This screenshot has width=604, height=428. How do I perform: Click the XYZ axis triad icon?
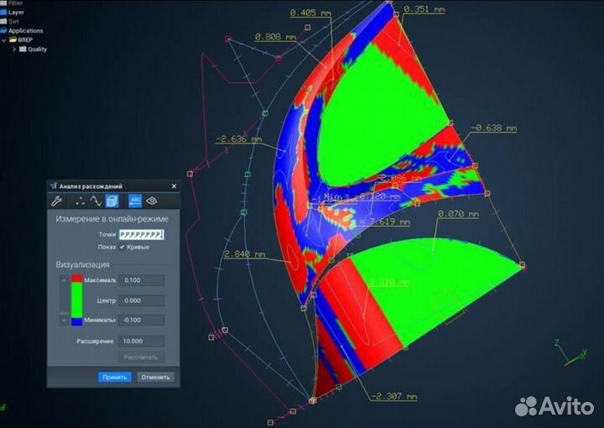565,353
